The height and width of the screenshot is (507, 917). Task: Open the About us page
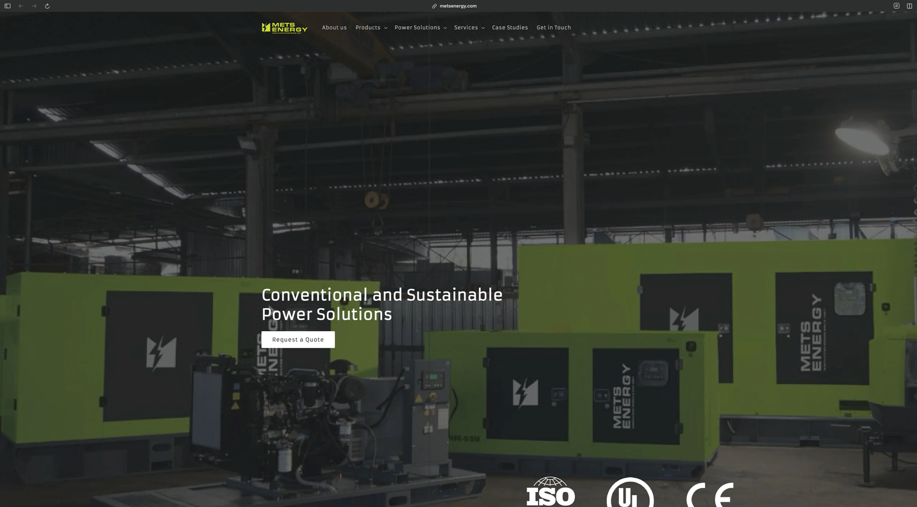[x=334, y=27]
